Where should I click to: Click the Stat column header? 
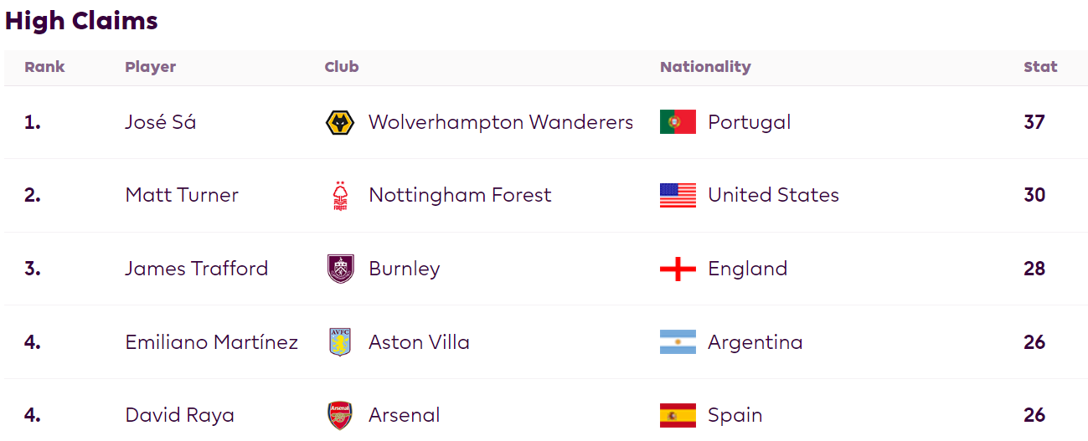[x=1040, y=67]
